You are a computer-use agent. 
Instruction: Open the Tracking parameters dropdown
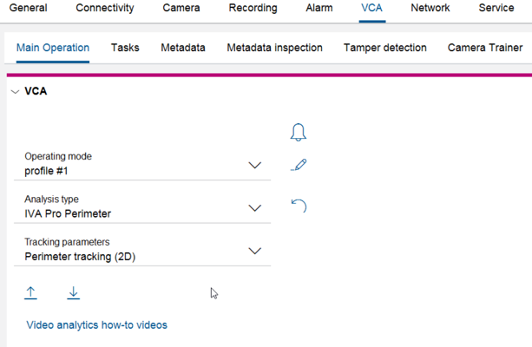coord(254,251)
